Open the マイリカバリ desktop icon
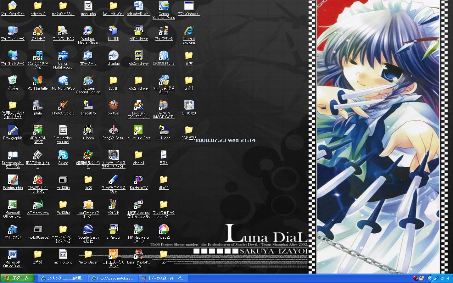The image size is (453, 283). click(x=13, y=229)
